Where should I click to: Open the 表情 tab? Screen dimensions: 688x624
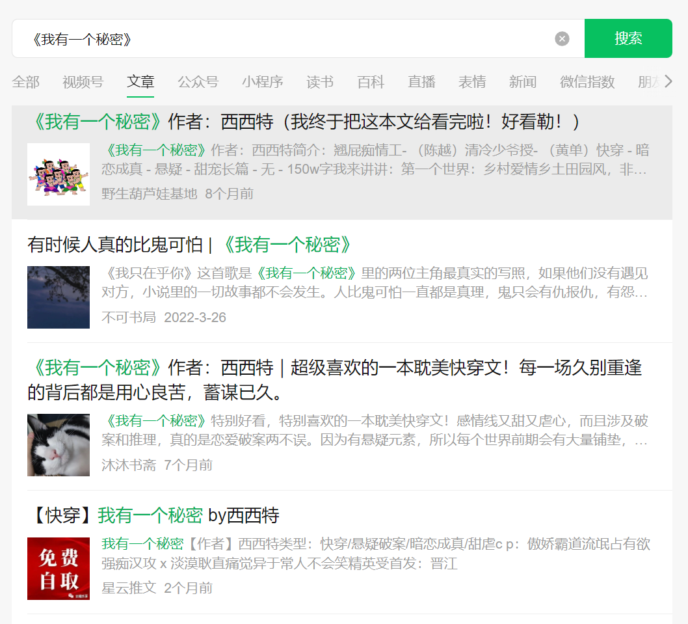(x=471, y=82)
